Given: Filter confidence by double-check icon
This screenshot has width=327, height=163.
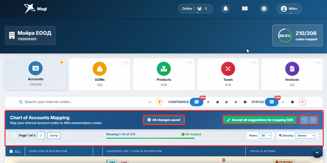Looking at the screenshot, I should click(208, 102).
